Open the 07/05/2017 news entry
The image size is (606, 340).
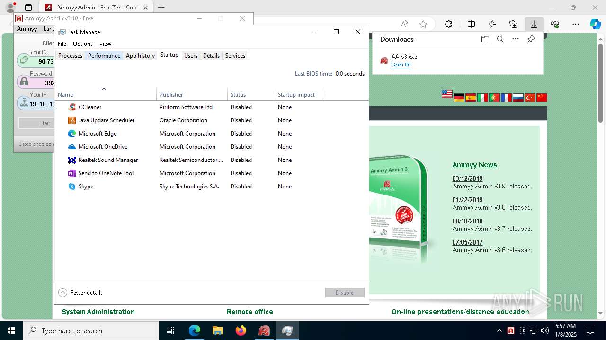[467, 242]
